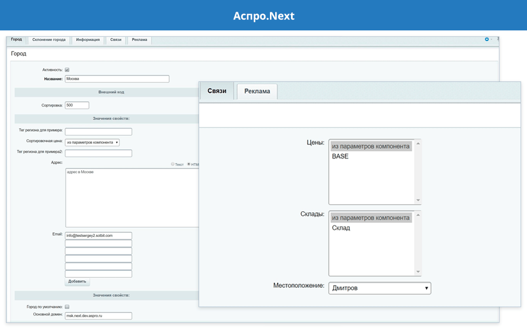Select the Текст radio button for the address
527x330 pixels.
[173, 164]
